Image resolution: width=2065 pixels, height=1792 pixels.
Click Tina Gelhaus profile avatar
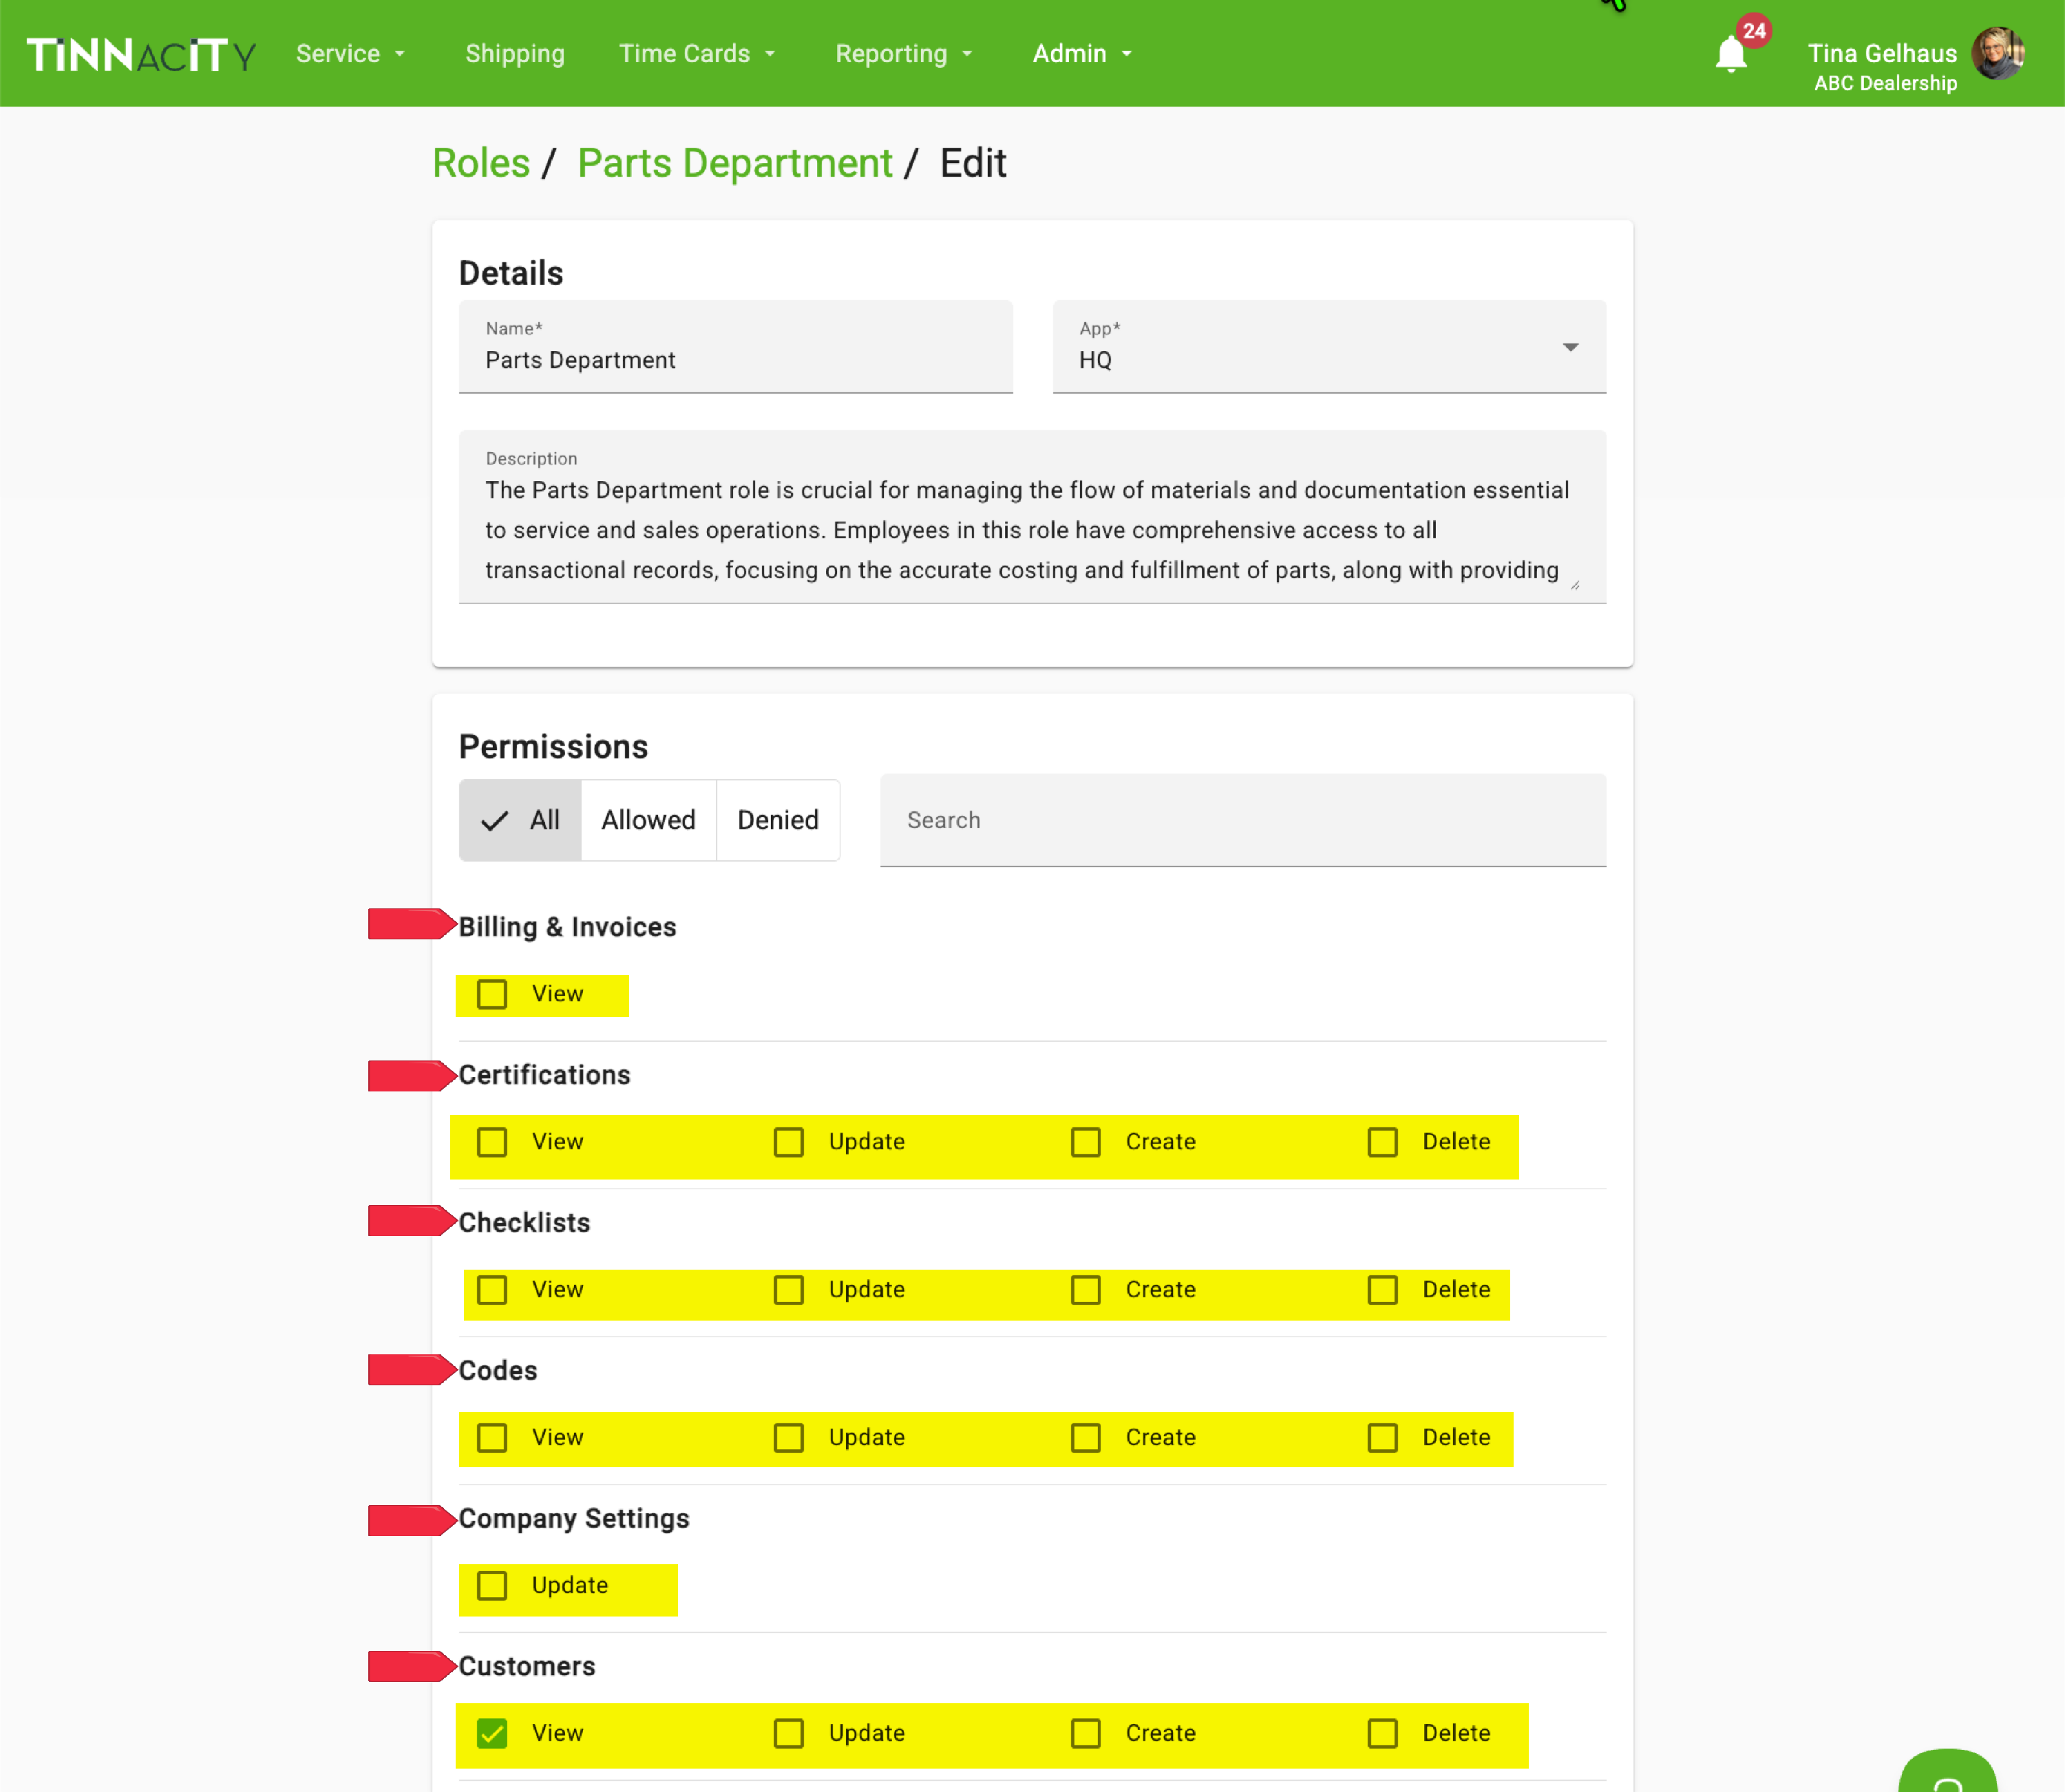click(1997, 54)
